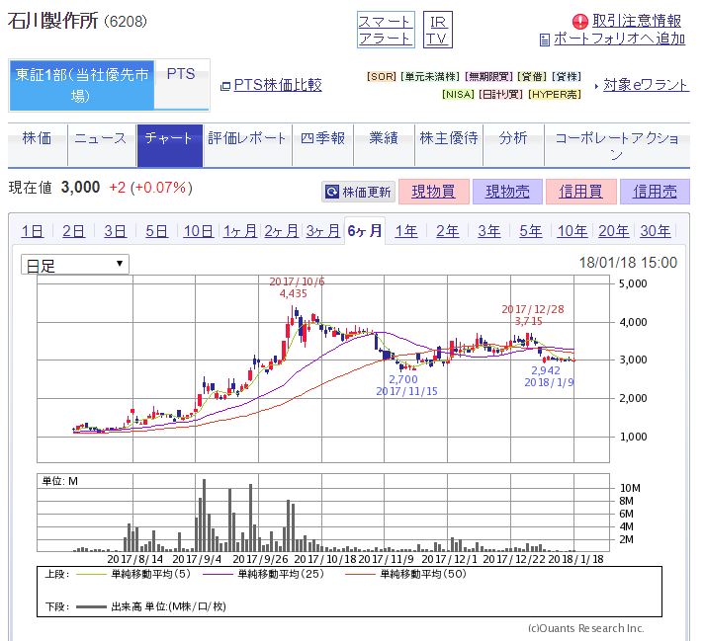The width and height of the screenshot is (704, 641).
Task: Select the 3ヶ月 chart period
Action: pyautogui.click(x=322, y=231)
